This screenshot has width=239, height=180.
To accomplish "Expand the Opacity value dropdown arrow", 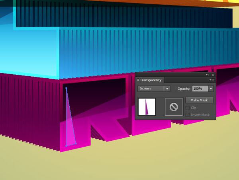I will (x=211, y=89).
